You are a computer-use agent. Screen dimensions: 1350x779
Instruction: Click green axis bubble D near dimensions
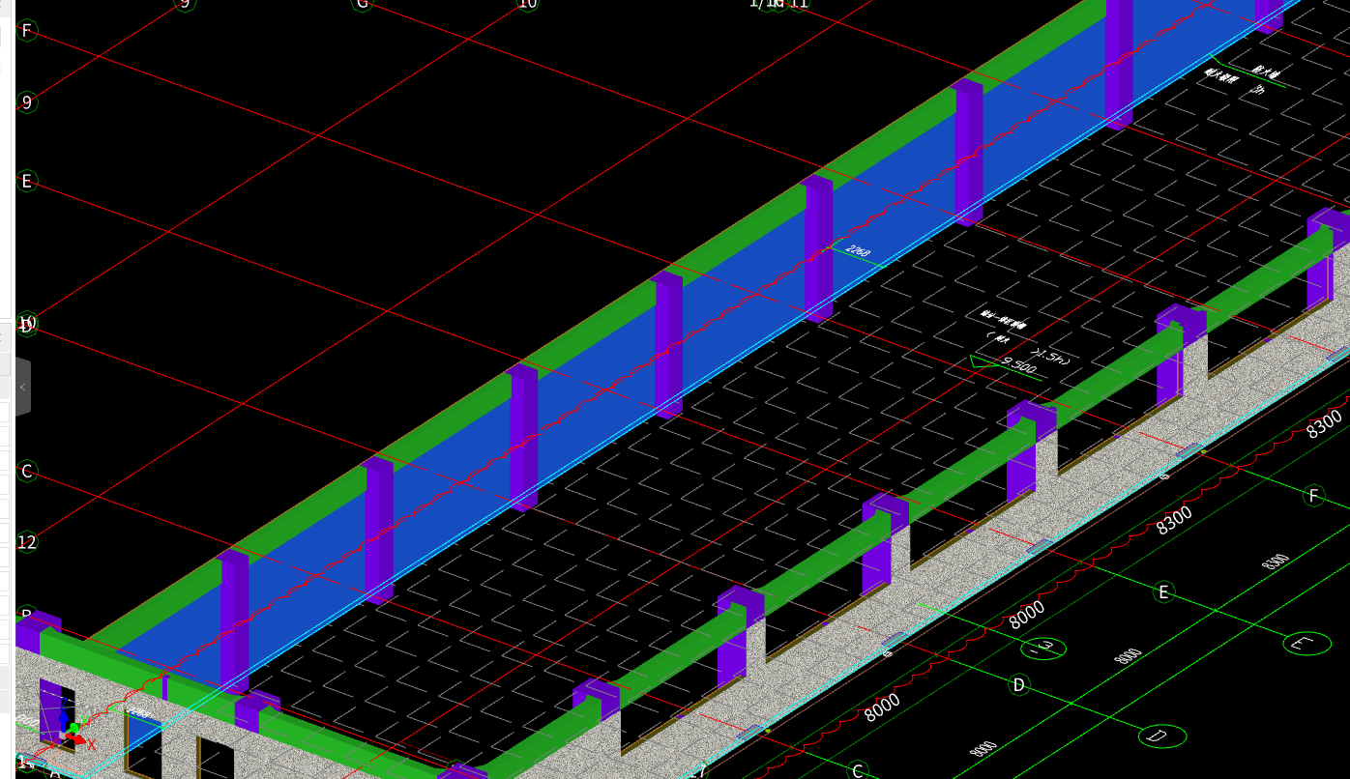(x=1018, y=685)
